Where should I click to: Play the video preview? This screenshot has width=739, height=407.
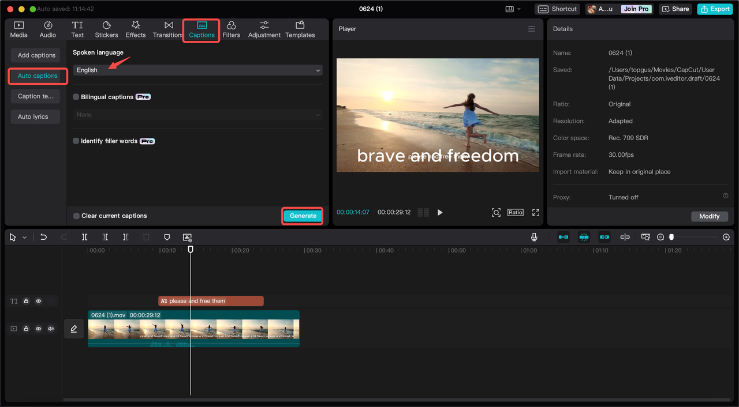[440, 212]
